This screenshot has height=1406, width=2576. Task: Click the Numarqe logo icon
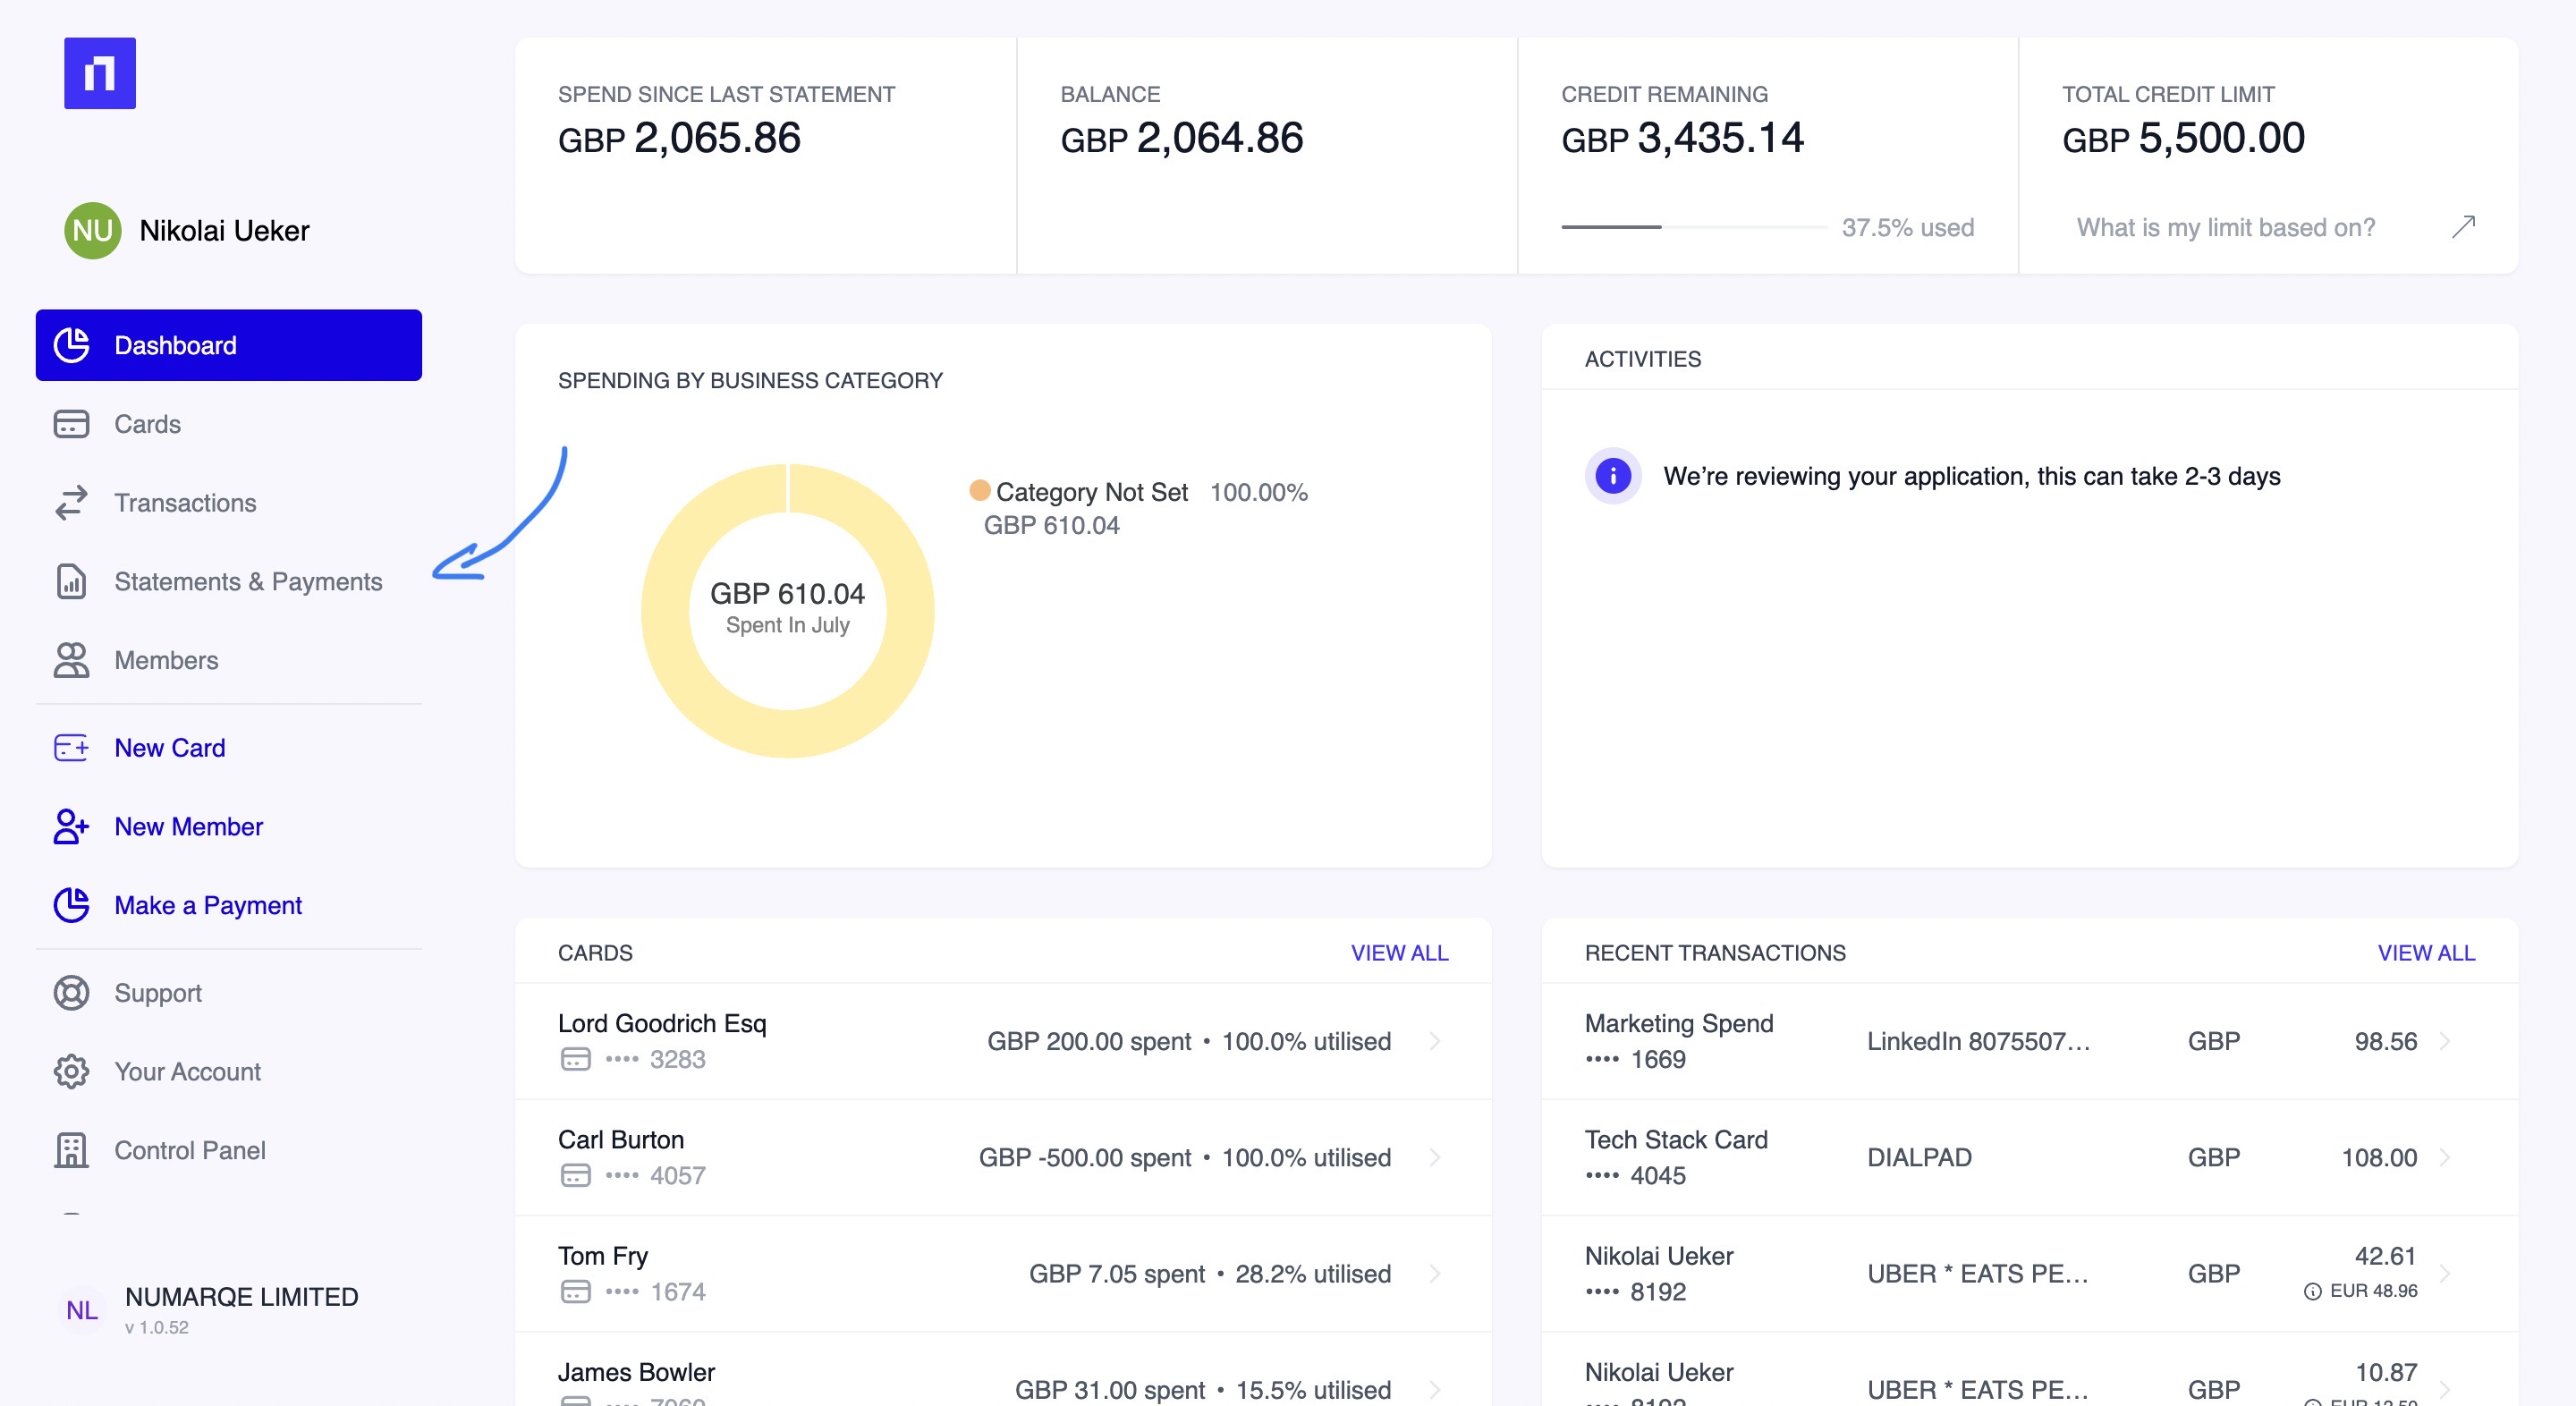[x=99, y=73]
